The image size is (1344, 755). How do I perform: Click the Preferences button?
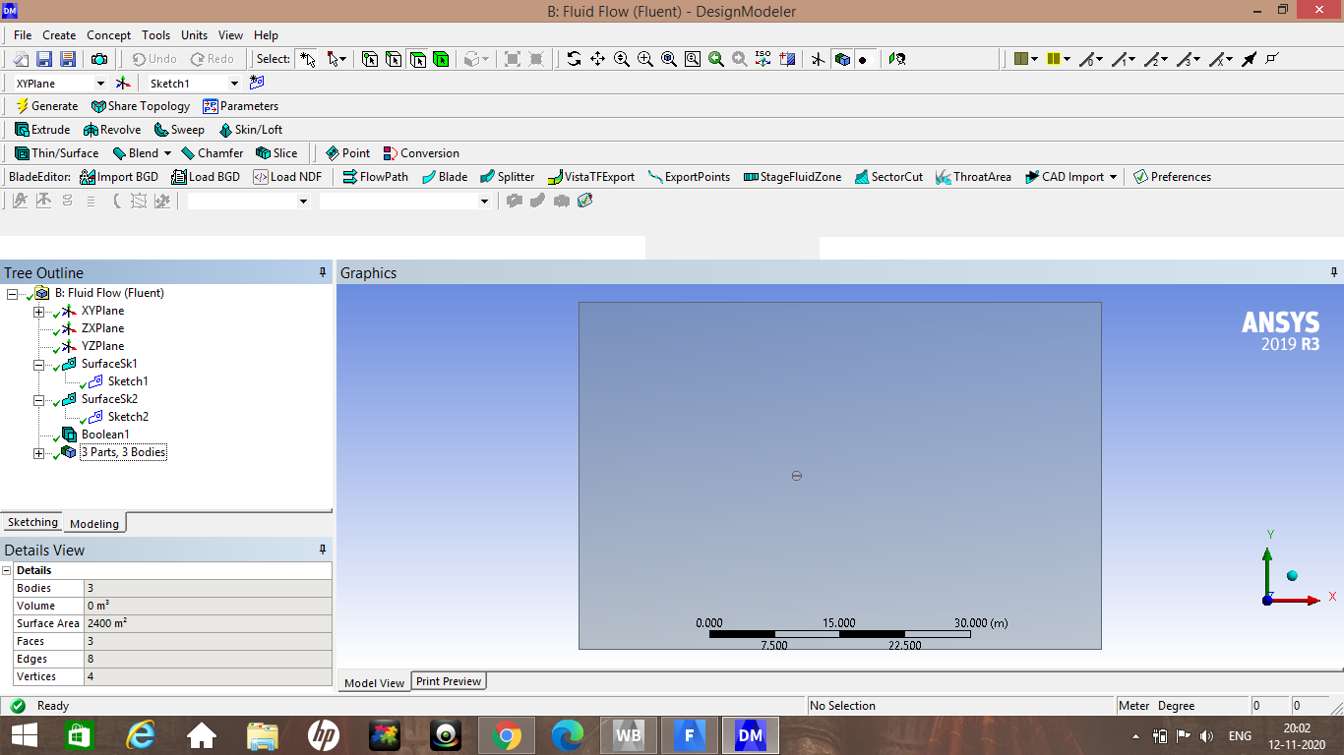tap(1172, 177)
